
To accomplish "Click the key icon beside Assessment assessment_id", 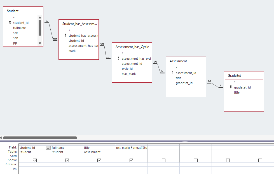I will coord(172,73).
